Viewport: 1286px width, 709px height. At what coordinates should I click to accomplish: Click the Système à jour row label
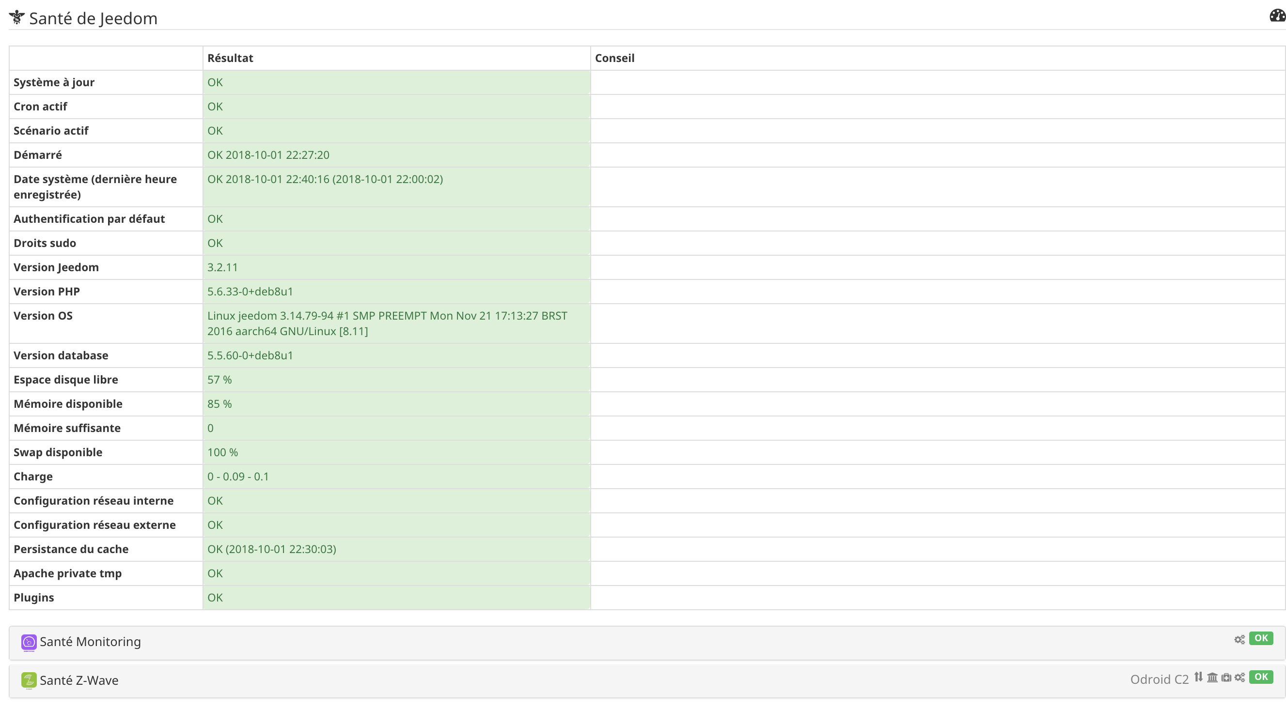(54, 82)
